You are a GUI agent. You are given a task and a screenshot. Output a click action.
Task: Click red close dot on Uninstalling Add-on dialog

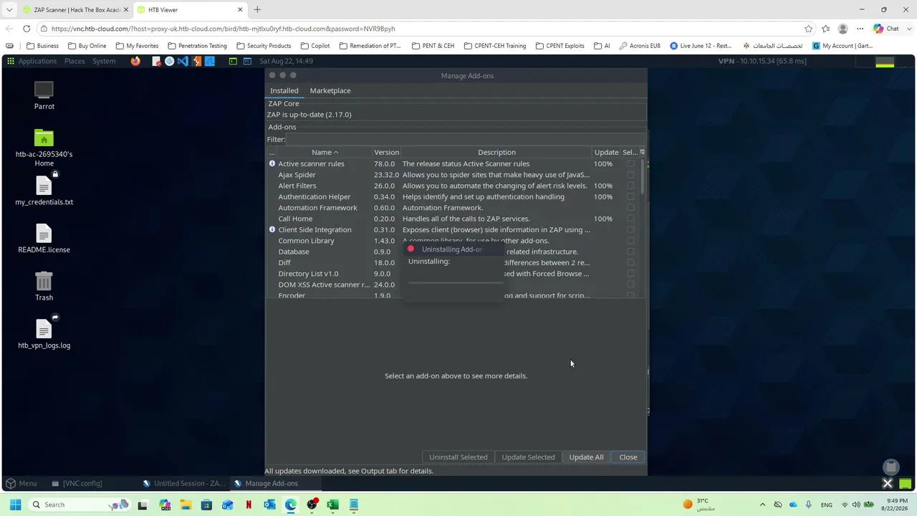pyautogui.click(x=411, y=249)
